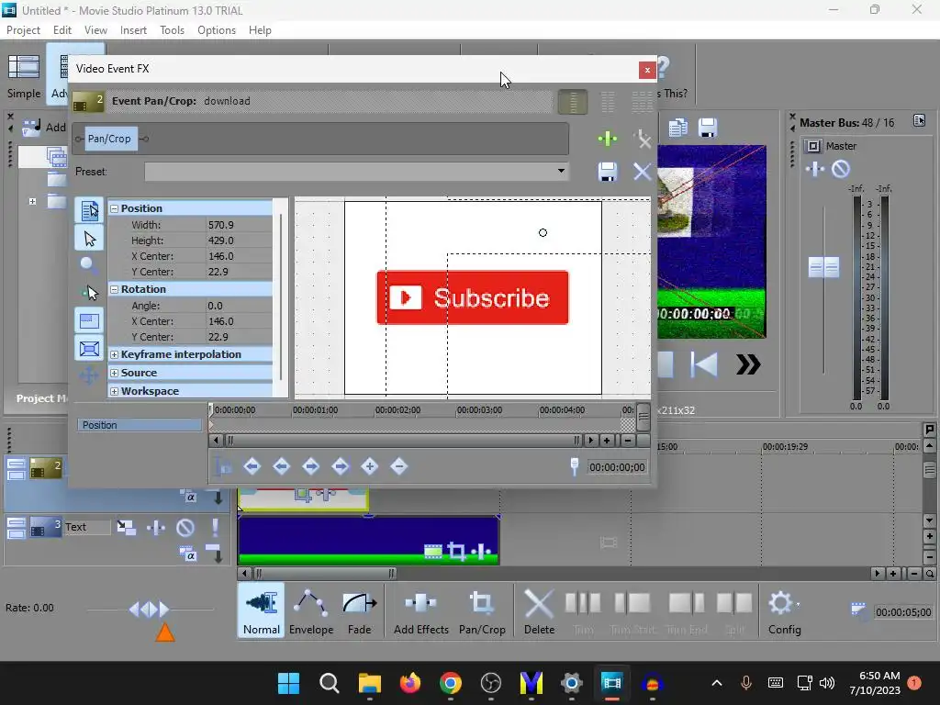This screenshot has height=705, width=940.
Task: Click the 00:00:02:00 keyframe ruler mark
Action: (x=397, y=410)
